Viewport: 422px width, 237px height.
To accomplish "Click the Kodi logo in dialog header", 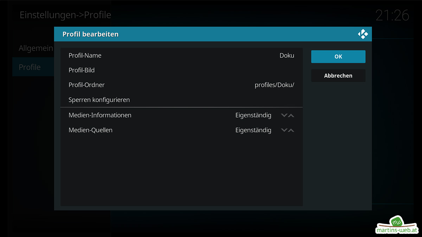I will 363,34.
